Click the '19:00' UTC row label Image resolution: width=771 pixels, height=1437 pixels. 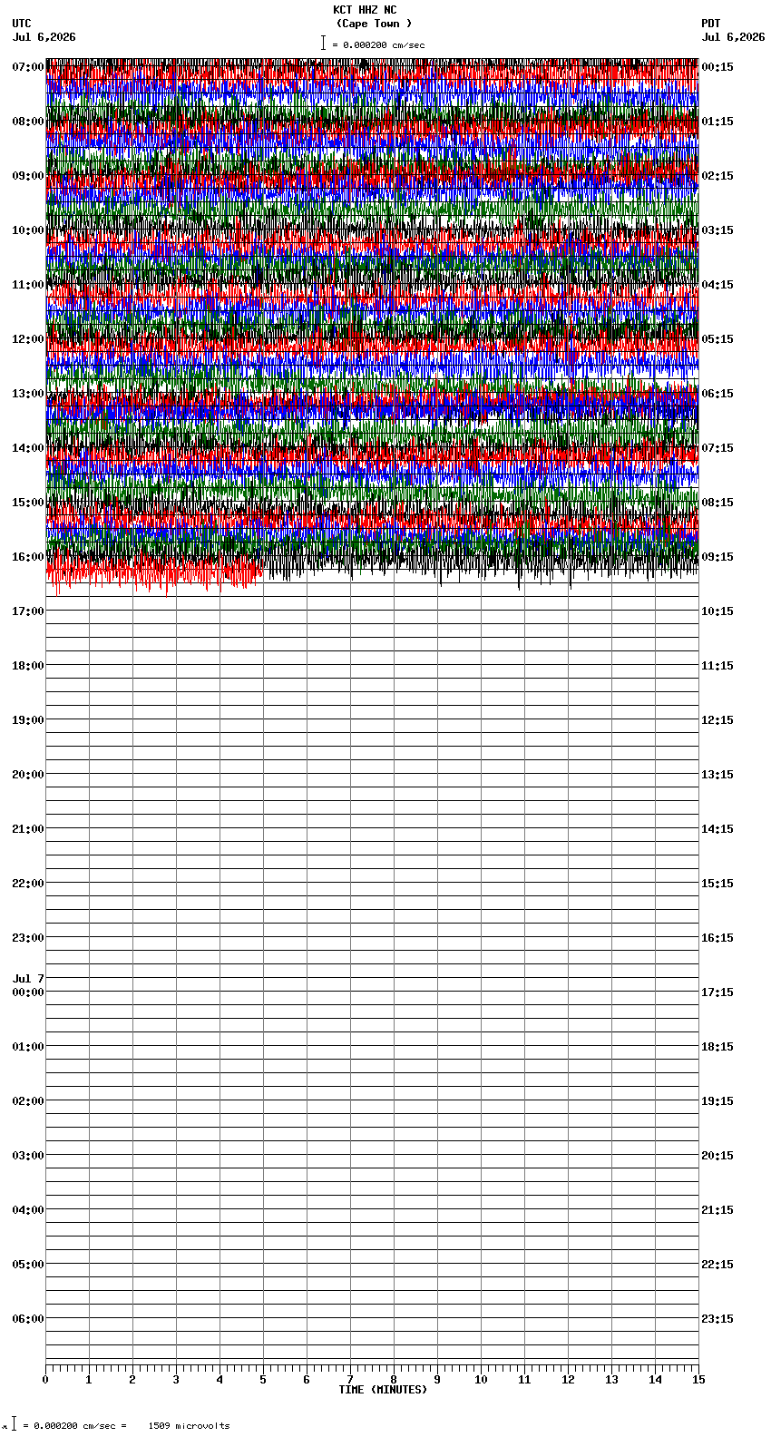(x=28, y=720)
